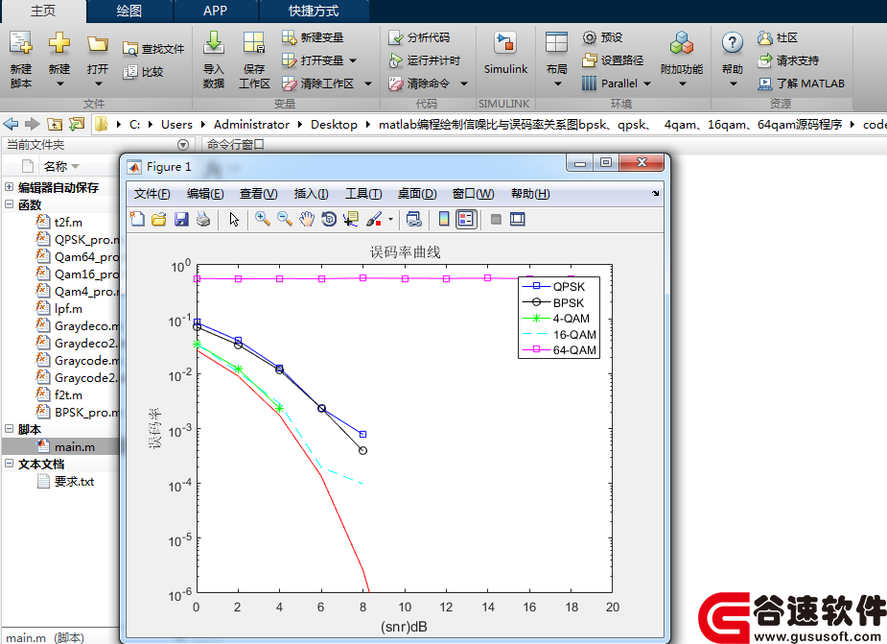
Task: Save the figure using the floppy disk icon
Action: tap(181, 219)
